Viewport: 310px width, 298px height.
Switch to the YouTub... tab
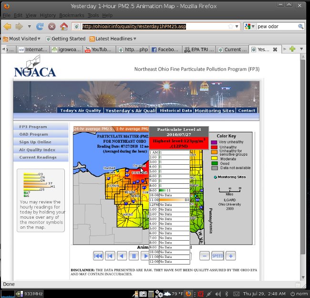pos(99,50)
